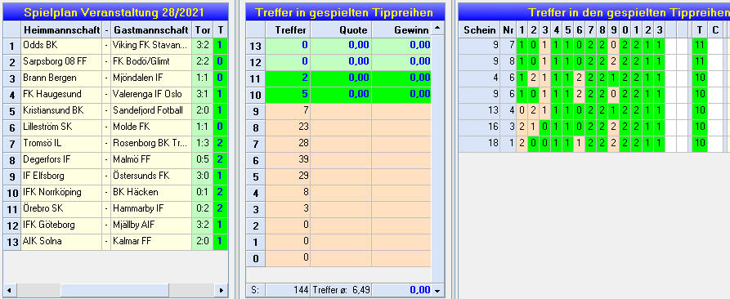
Task: Select the BK Häcken cell
Action: (151, 192)
